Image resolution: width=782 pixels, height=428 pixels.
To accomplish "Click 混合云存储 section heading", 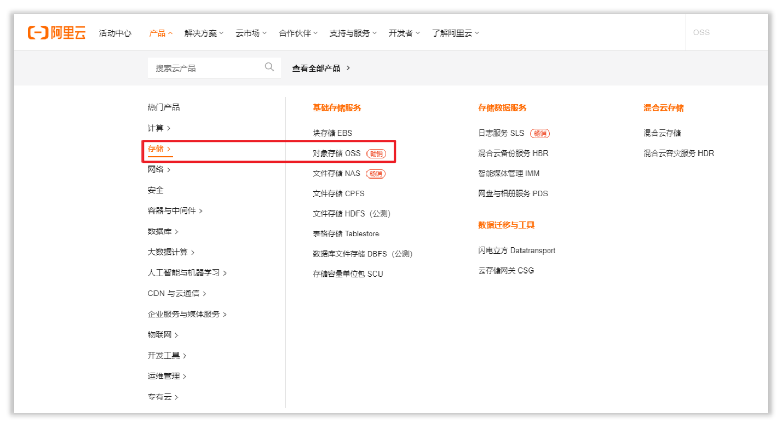I will pos(663,108).
